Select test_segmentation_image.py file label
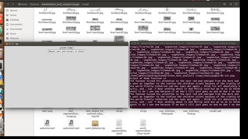Image resolution: width=248 pixels, height=139 pixels. click(71, 114)
